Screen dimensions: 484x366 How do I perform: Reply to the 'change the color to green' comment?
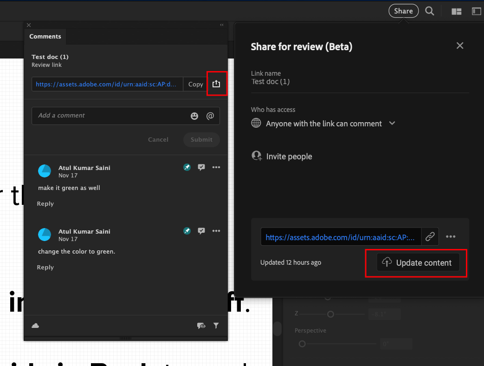(x=45, y=267)
